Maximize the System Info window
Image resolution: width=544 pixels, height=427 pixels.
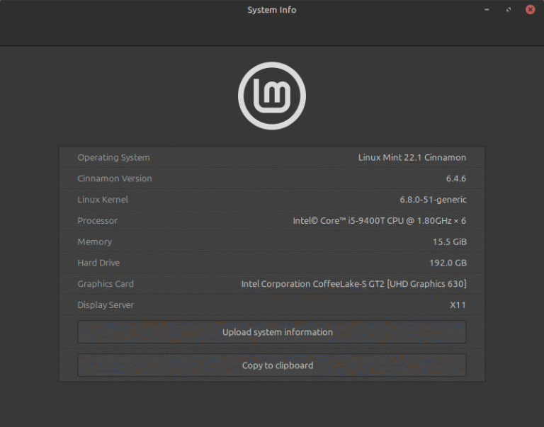click(509, 10)
